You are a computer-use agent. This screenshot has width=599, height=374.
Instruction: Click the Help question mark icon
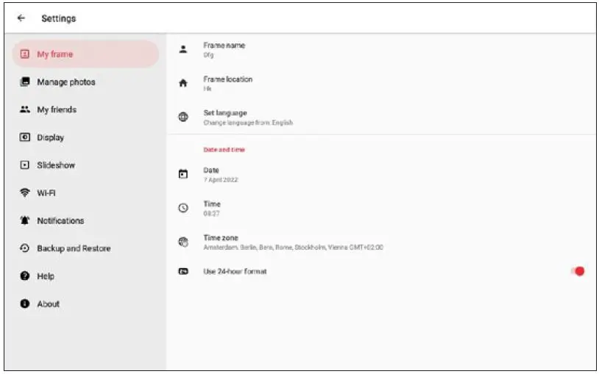click(24, 276)
